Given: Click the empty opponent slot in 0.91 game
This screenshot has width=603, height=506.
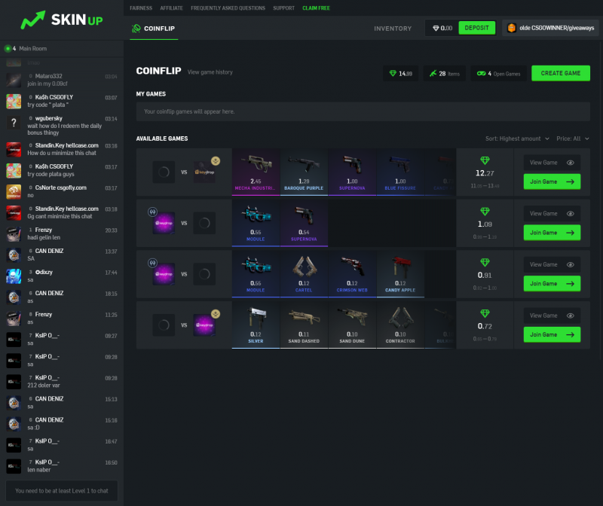Looking at the screenshot, I should click(x=204, y=274).
